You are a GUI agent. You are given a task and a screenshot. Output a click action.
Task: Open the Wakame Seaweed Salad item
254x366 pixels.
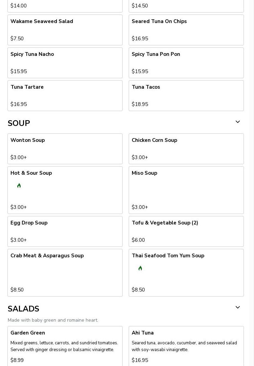65,30
